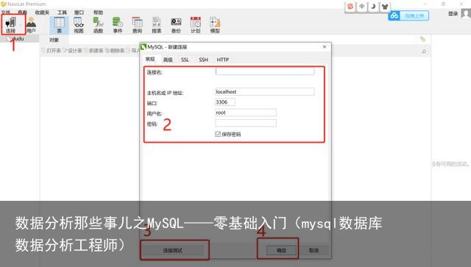Click 新建表 (New Table) in object toolbar
Screen dimensions: 471x267
coord(93,51)
